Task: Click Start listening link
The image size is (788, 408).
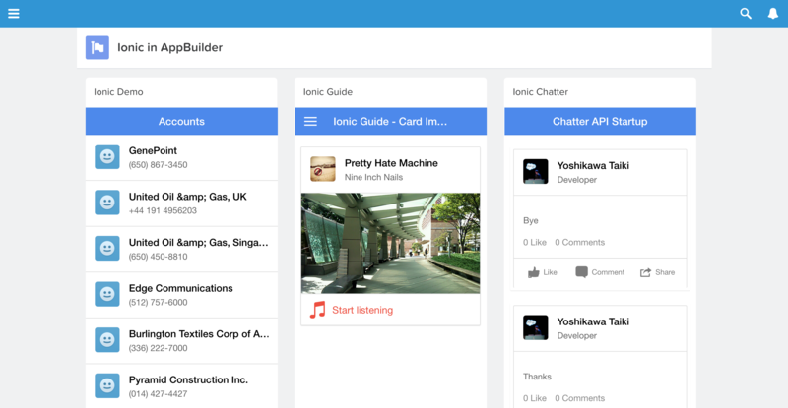Action: pos(362,310)
